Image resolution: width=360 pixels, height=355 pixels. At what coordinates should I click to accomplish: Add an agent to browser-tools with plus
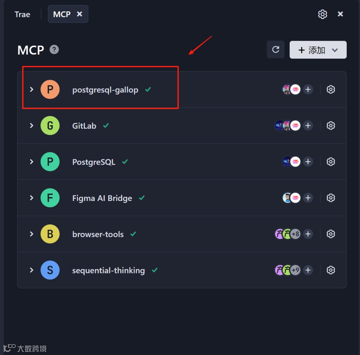[x=308, y=234]
